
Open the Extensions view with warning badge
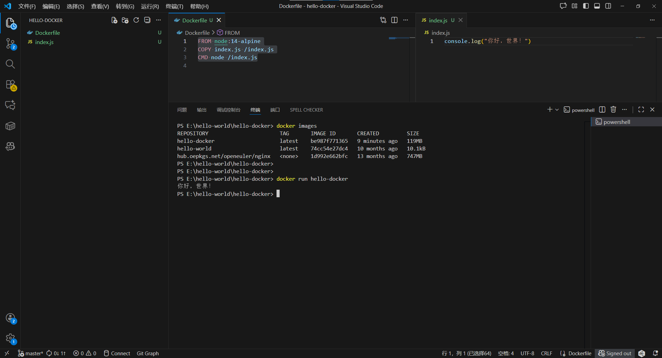click(10, 85)
